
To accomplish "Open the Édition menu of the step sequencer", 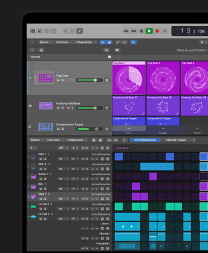I will [37, 140].
